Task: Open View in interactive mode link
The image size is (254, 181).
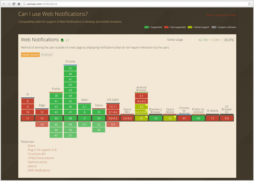Action: pos(221,15)
